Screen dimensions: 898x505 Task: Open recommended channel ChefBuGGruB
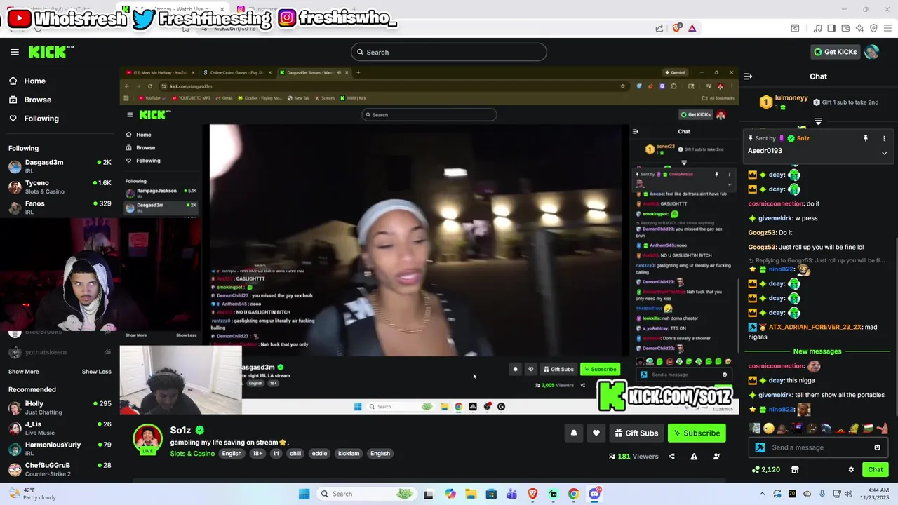click(x=60, y=469)
